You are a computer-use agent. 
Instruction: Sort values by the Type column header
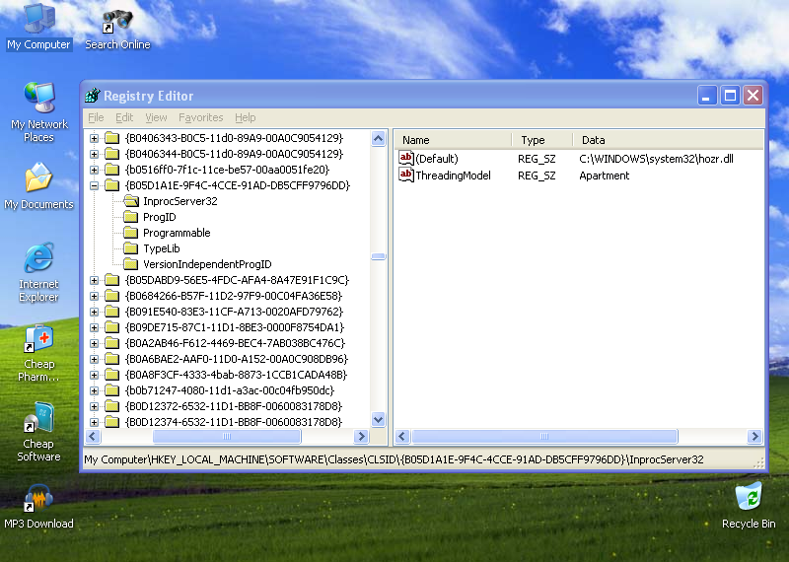[x=542, y=140]
